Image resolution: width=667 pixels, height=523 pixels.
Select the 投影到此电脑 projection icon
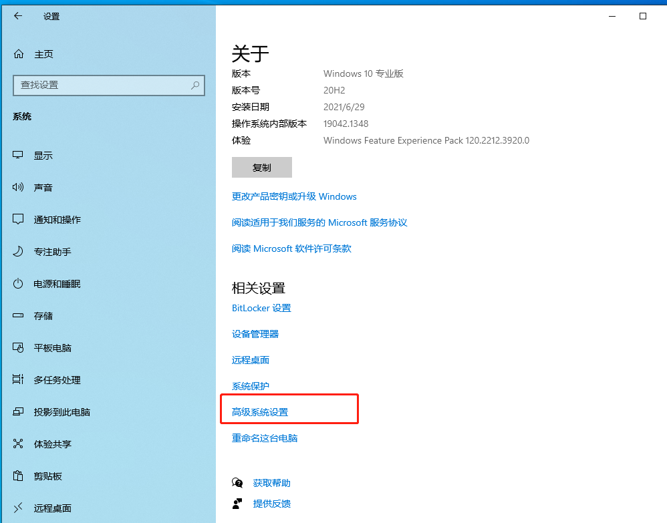pos(18,411)
